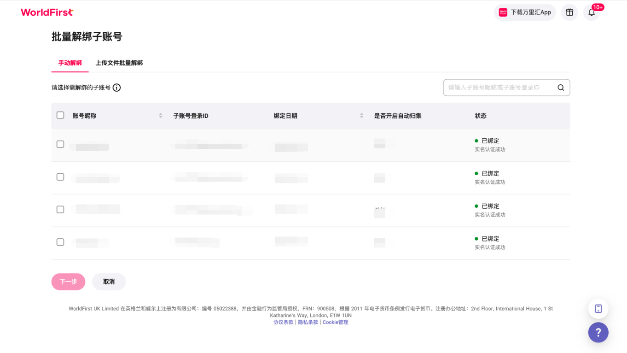Click the WorldFirst app icon in 下载万里汇App
This screenshot has height=353, width=627.
503,12
